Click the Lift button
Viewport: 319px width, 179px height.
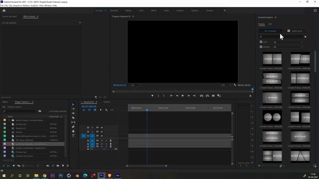(x=201, y=96)
